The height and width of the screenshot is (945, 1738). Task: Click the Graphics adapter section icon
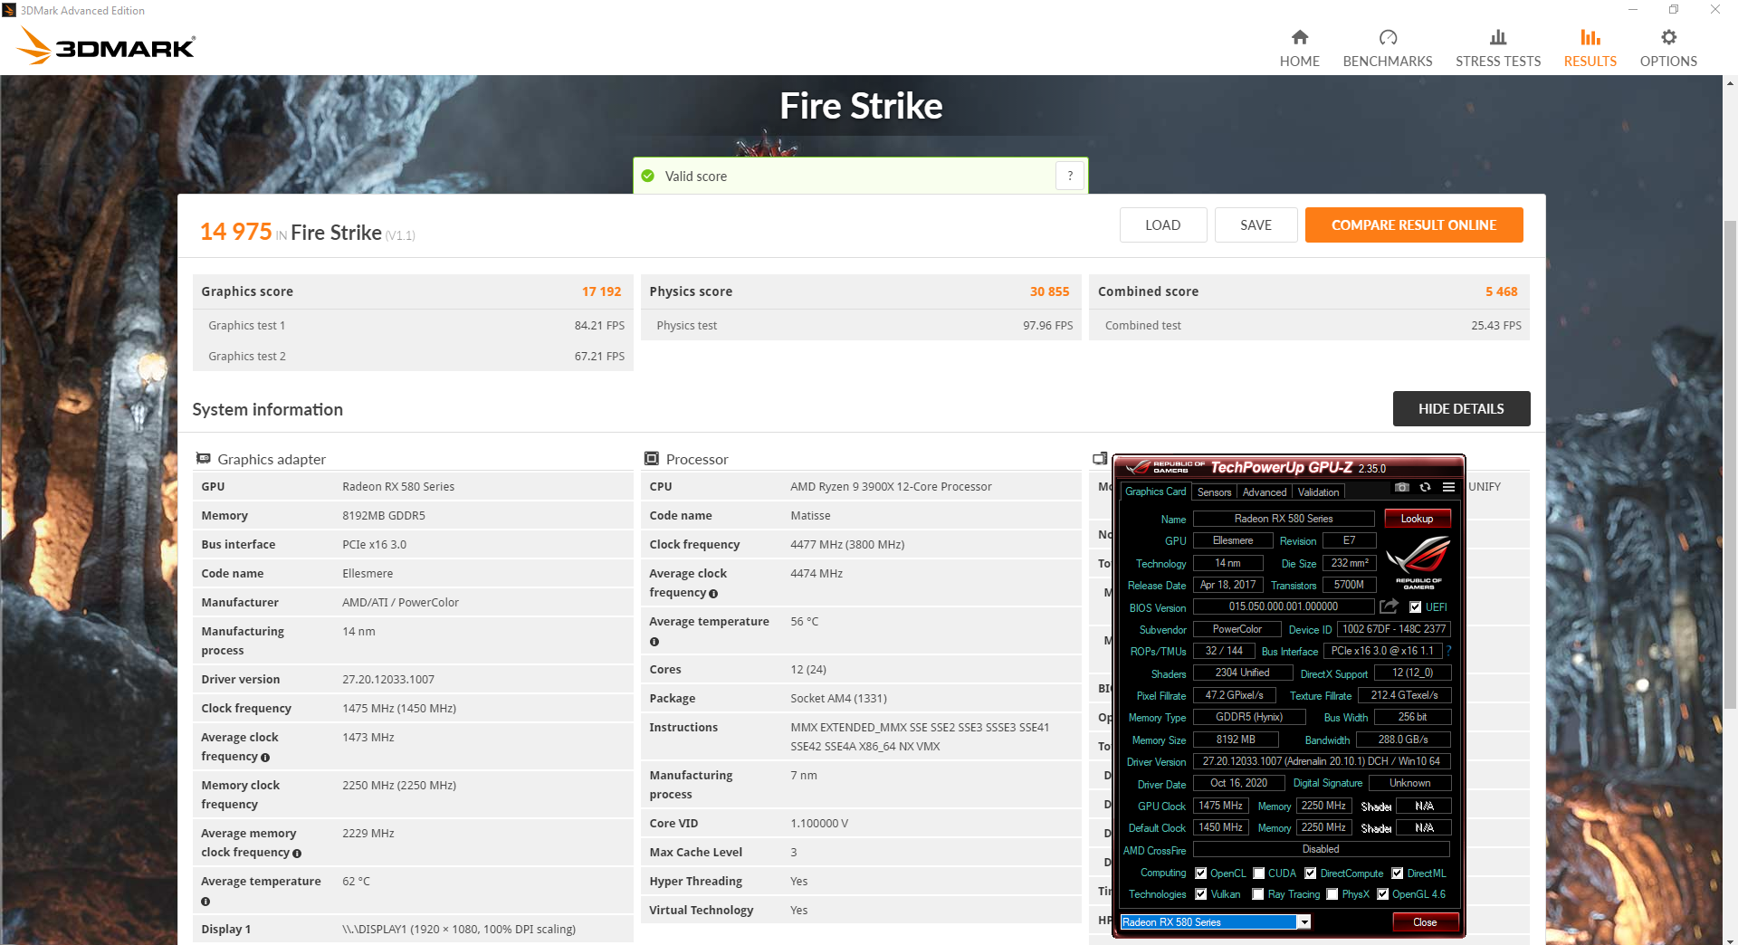click(204, 459)
